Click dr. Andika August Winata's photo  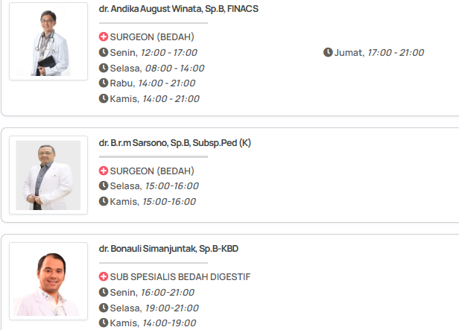[48, 45]
